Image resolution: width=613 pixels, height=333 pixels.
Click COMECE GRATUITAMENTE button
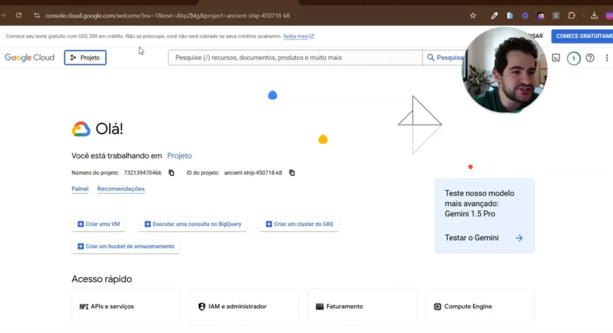[x=582, y=36]
